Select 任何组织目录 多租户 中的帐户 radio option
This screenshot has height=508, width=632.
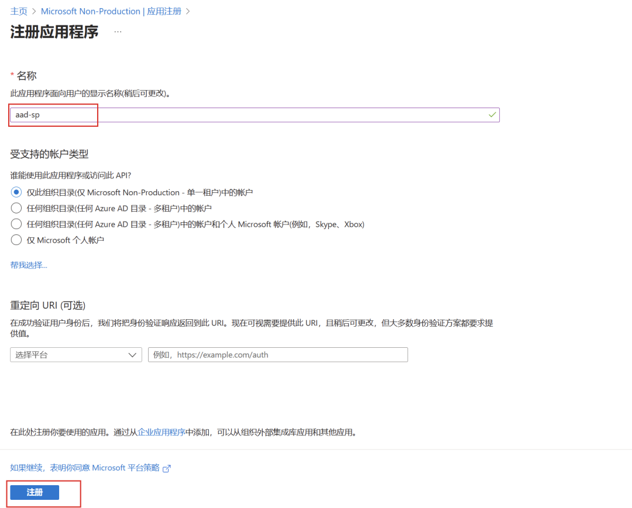[16, 208]
